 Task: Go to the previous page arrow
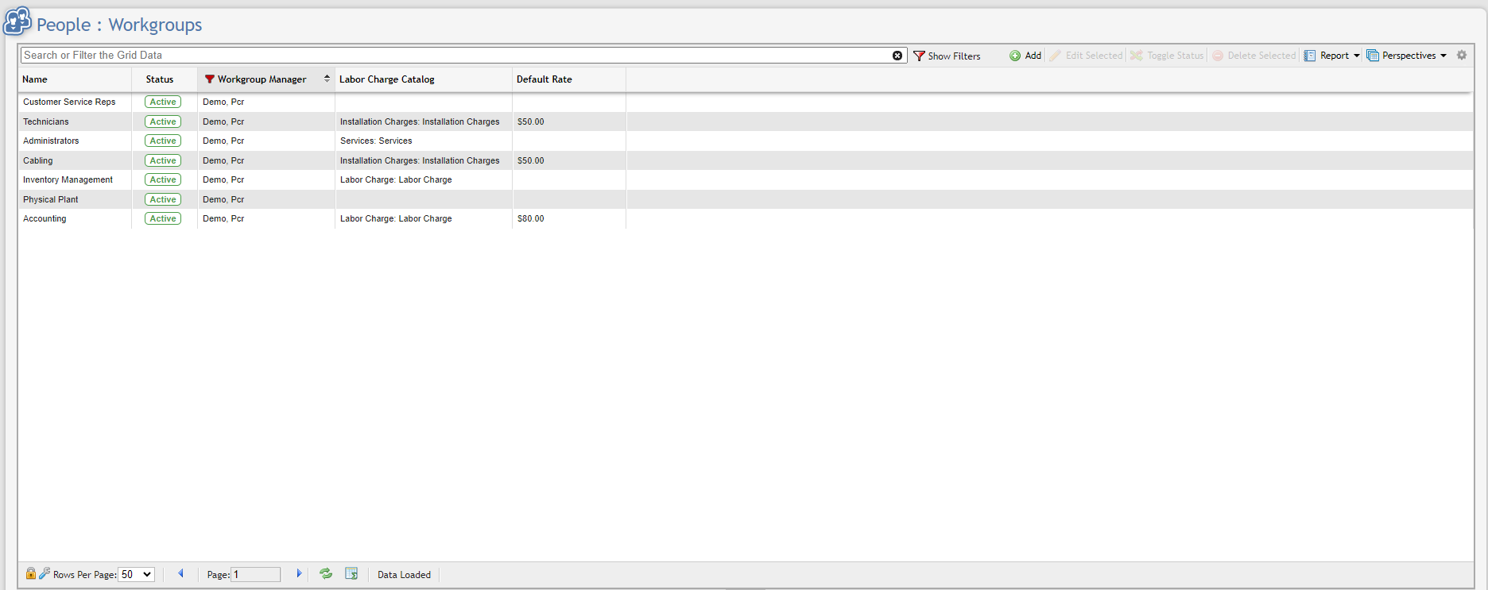coord(180,573)
